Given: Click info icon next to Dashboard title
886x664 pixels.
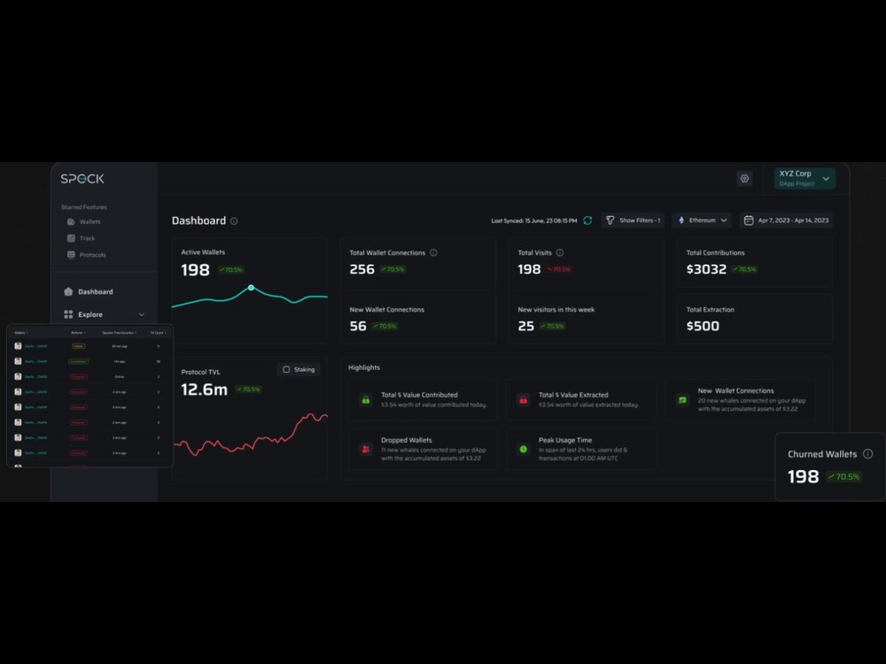Looking at the screenshot, I should [x=234, y=221].
